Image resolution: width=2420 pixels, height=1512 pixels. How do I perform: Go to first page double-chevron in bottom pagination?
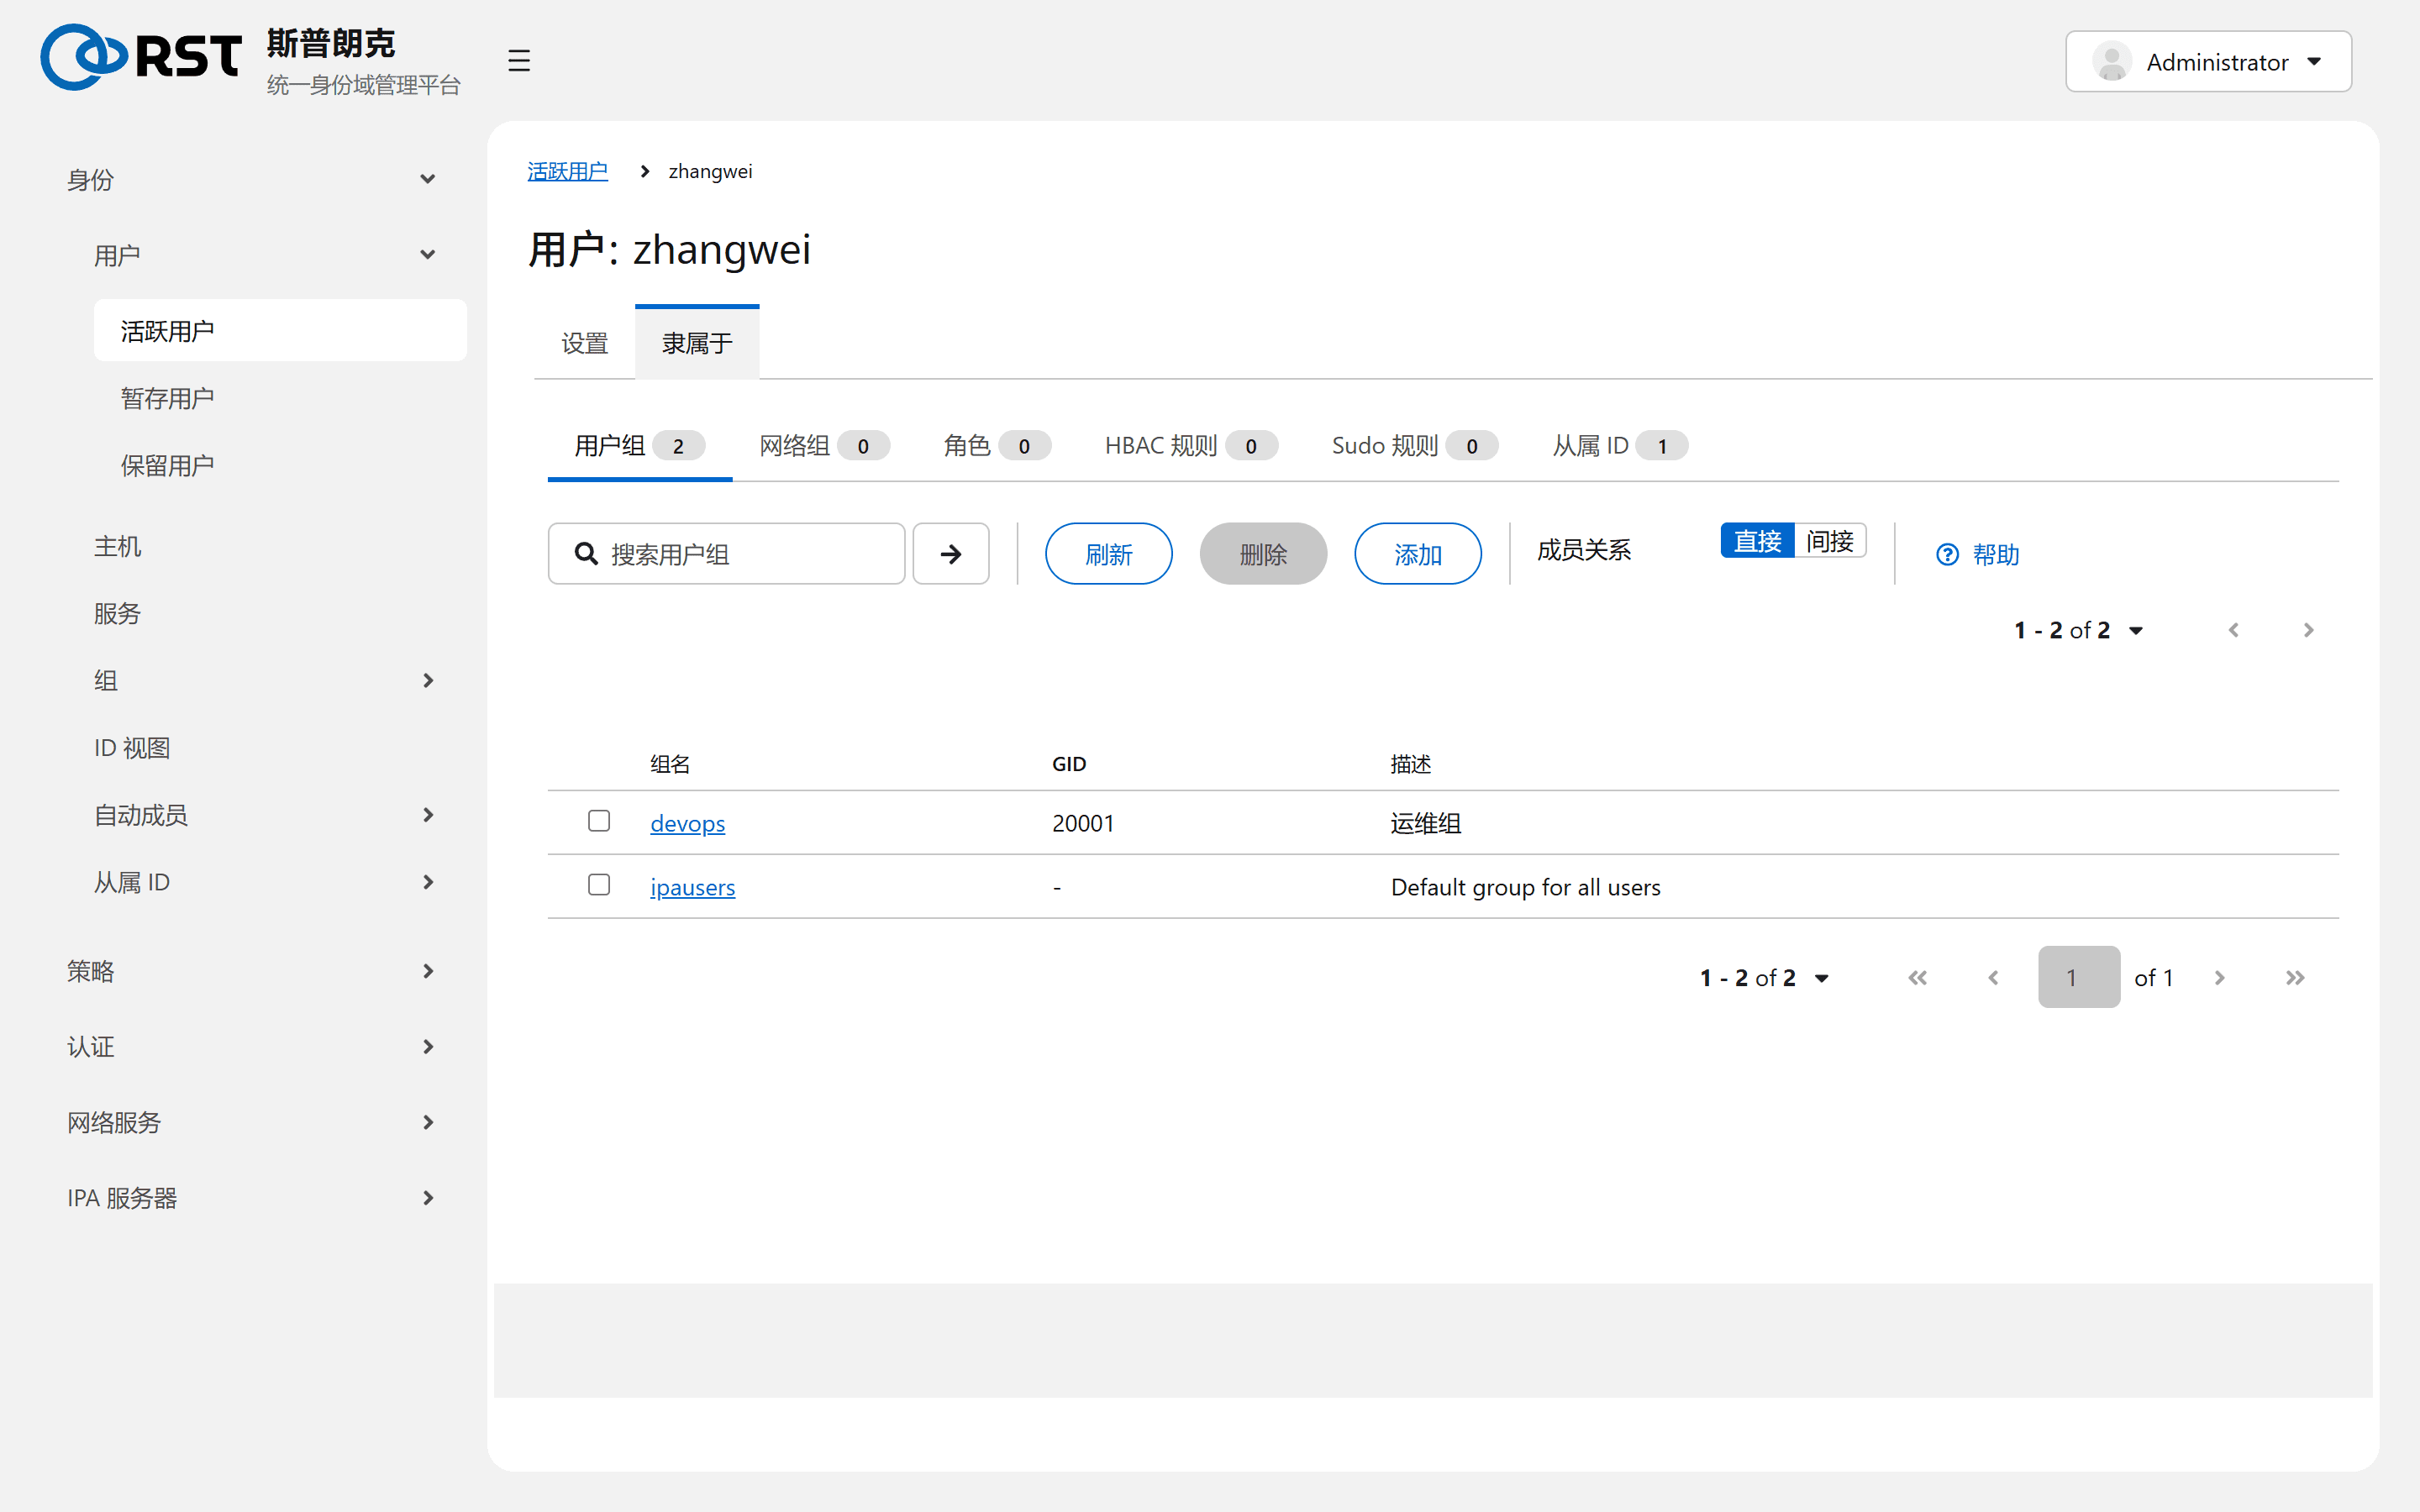[x=1917, y=978]
